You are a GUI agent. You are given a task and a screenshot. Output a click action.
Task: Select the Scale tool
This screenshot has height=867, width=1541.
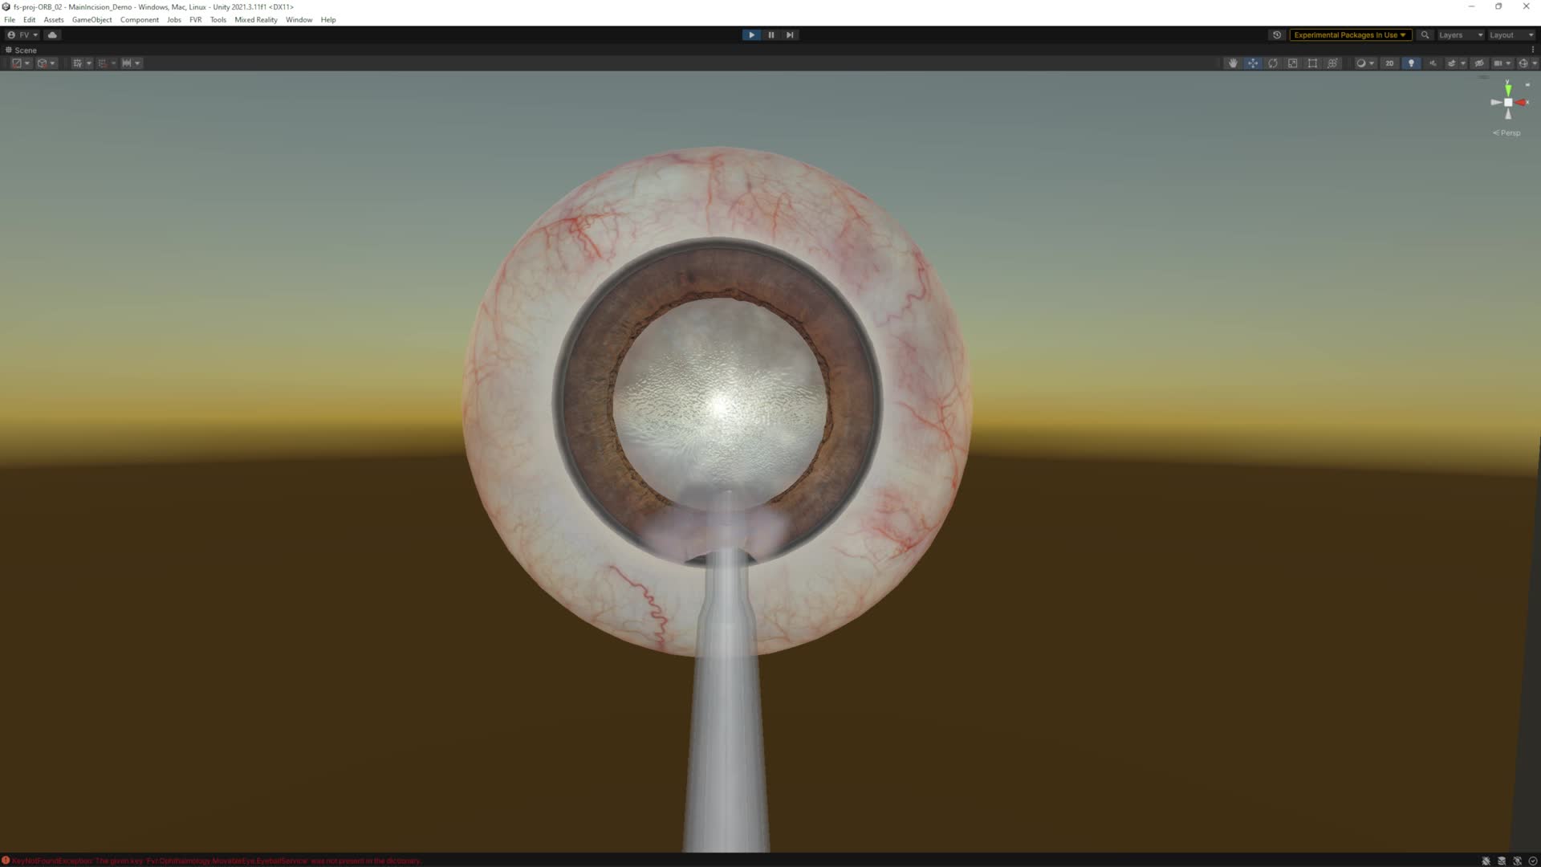point(1292,63)
